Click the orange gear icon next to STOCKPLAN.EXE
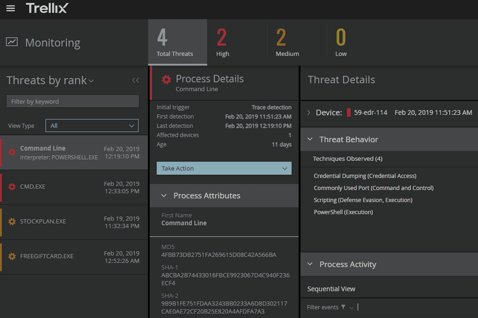 tap(12, 221)
